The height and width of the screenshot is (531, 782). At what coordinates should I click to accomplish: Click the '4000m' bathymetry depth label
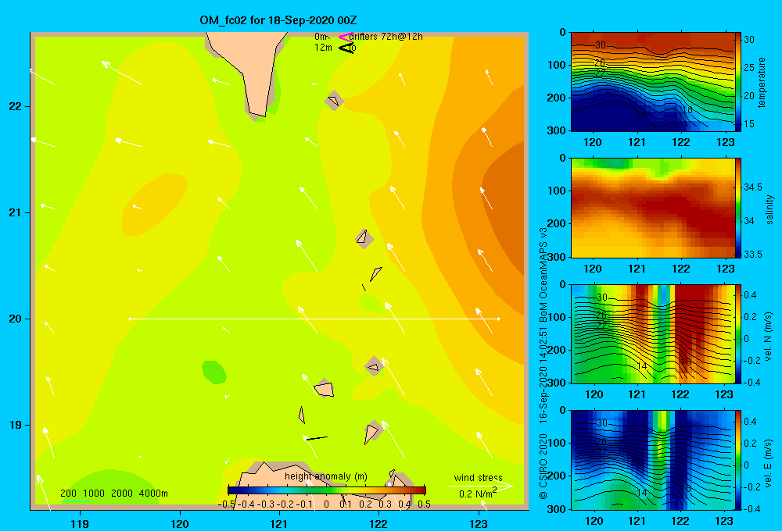[153, 494]
